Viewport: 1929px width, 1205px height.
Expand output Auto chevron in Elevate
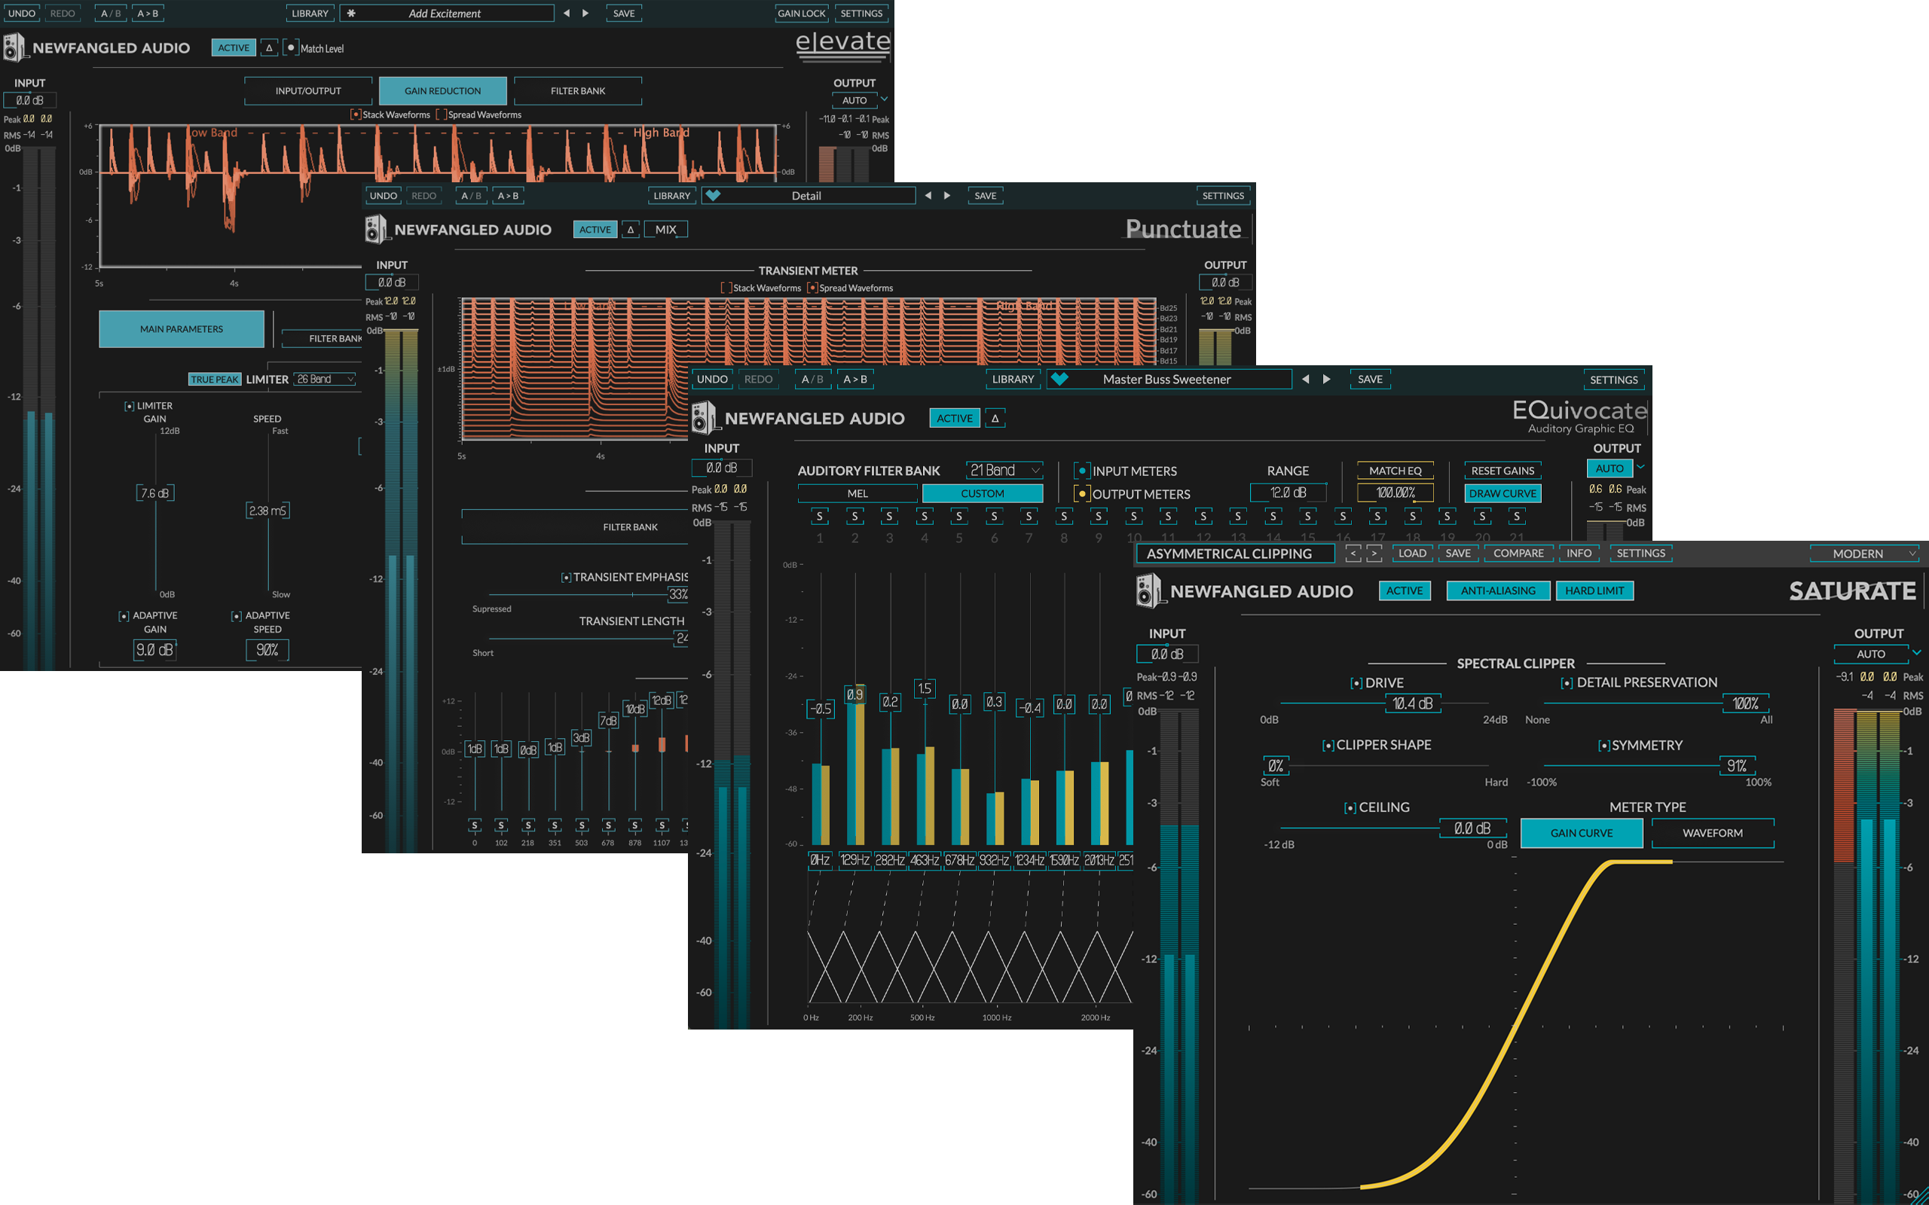(884, 99)
